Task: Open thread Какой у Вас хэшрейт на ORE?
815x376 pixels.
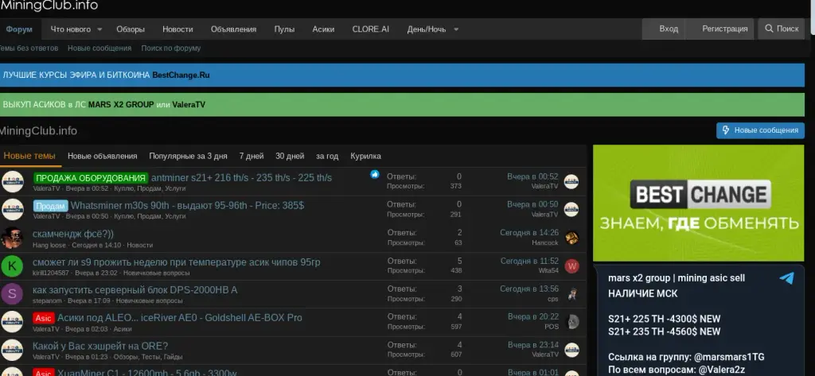Action: click(x=100, y=346)
